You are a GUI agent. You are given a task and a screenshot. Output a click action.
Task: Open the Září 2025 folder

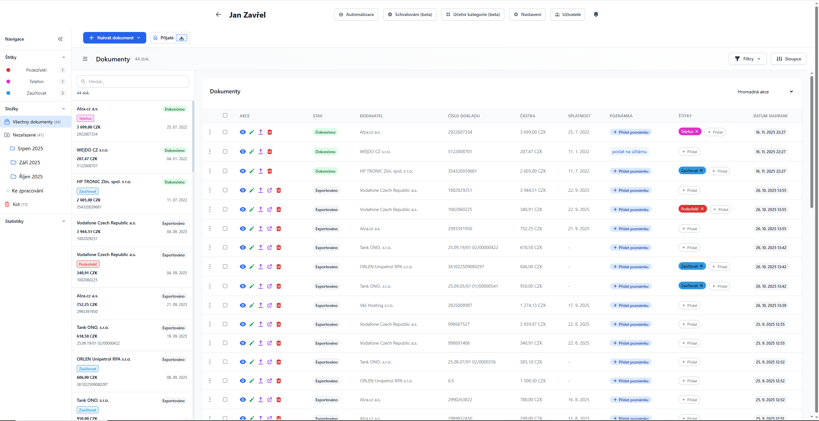pos(29,162)
